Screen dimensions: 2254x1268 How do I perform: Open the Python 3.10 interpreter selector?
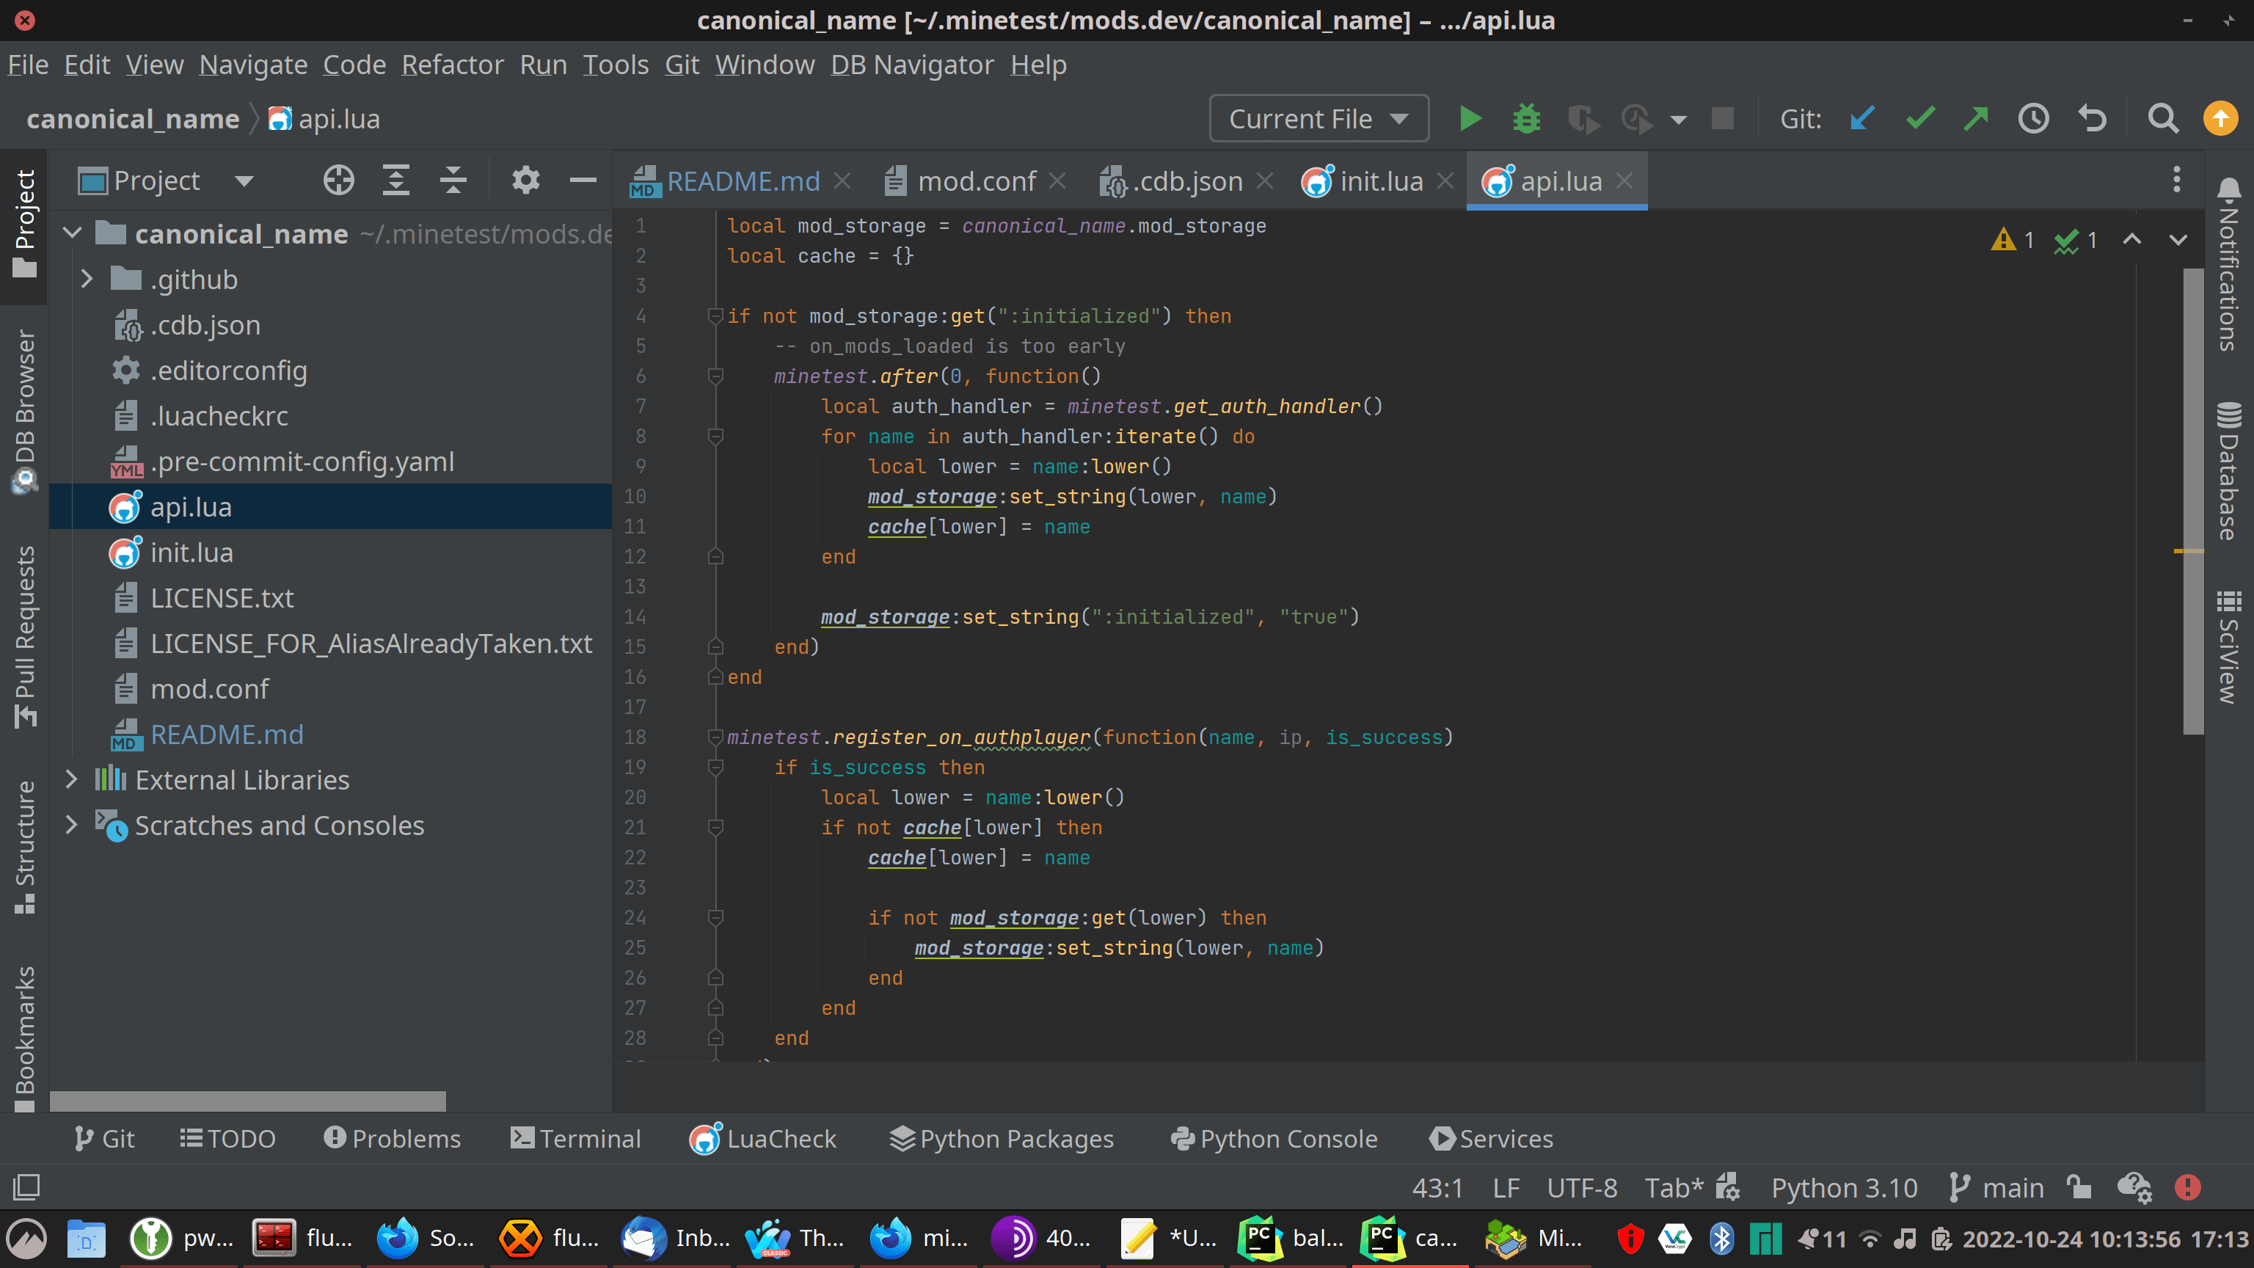1843,1187
